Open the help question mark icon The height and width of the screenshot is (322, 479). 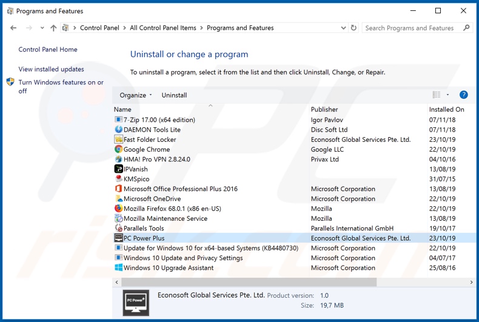coord(463,95)
